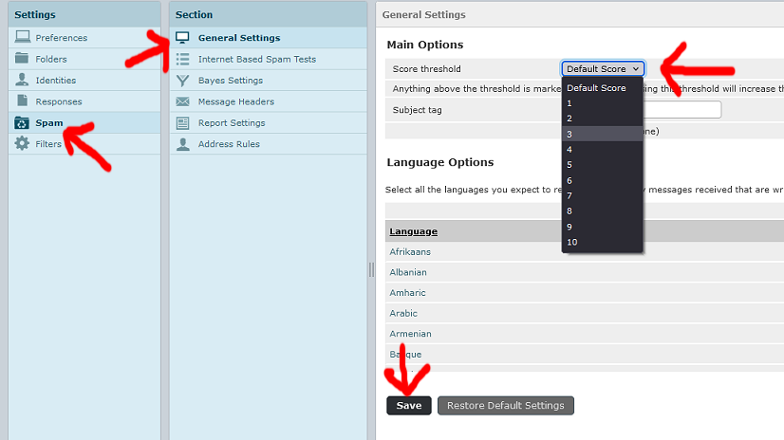Click the Responses document icon

click(22, 101)
